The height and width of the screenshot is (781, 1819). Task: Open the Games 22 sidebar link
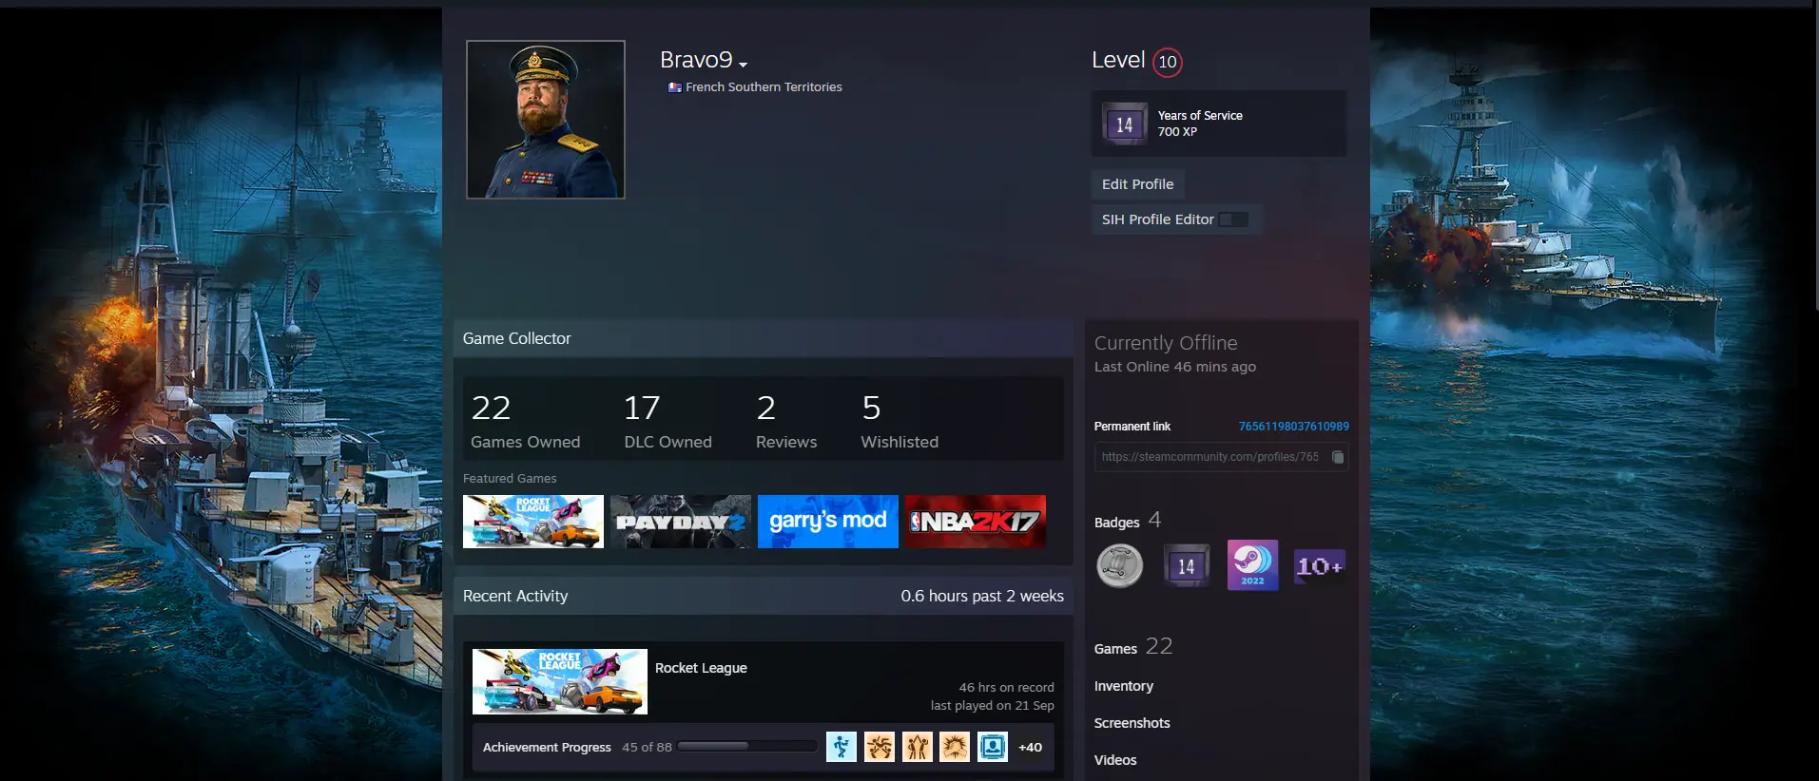coord(1133,647)
